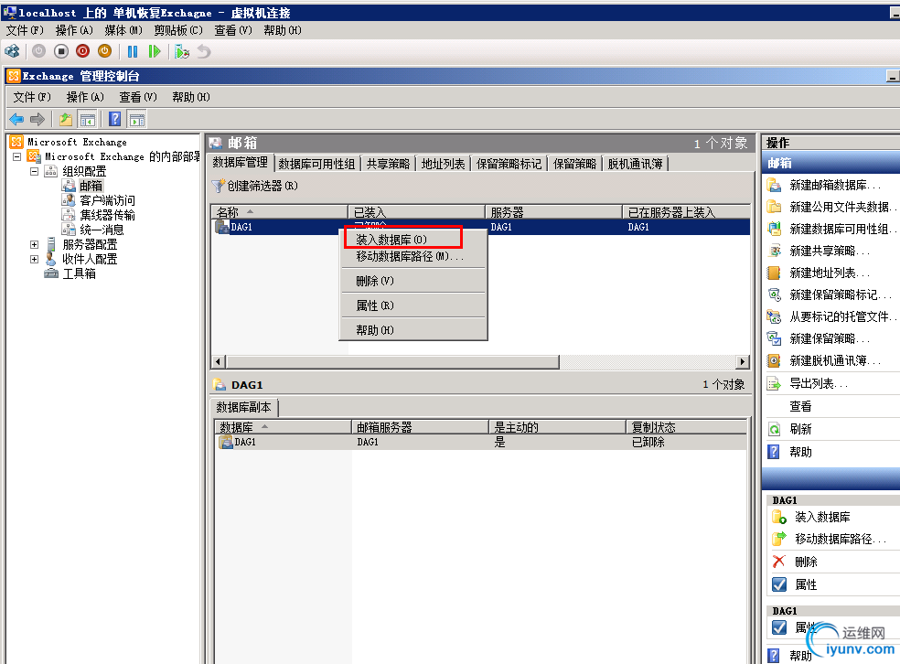900x664 pixels.
Task: Collapse the Microsoft Exchange 的内部部署 node
Action: tap(17, 156)
